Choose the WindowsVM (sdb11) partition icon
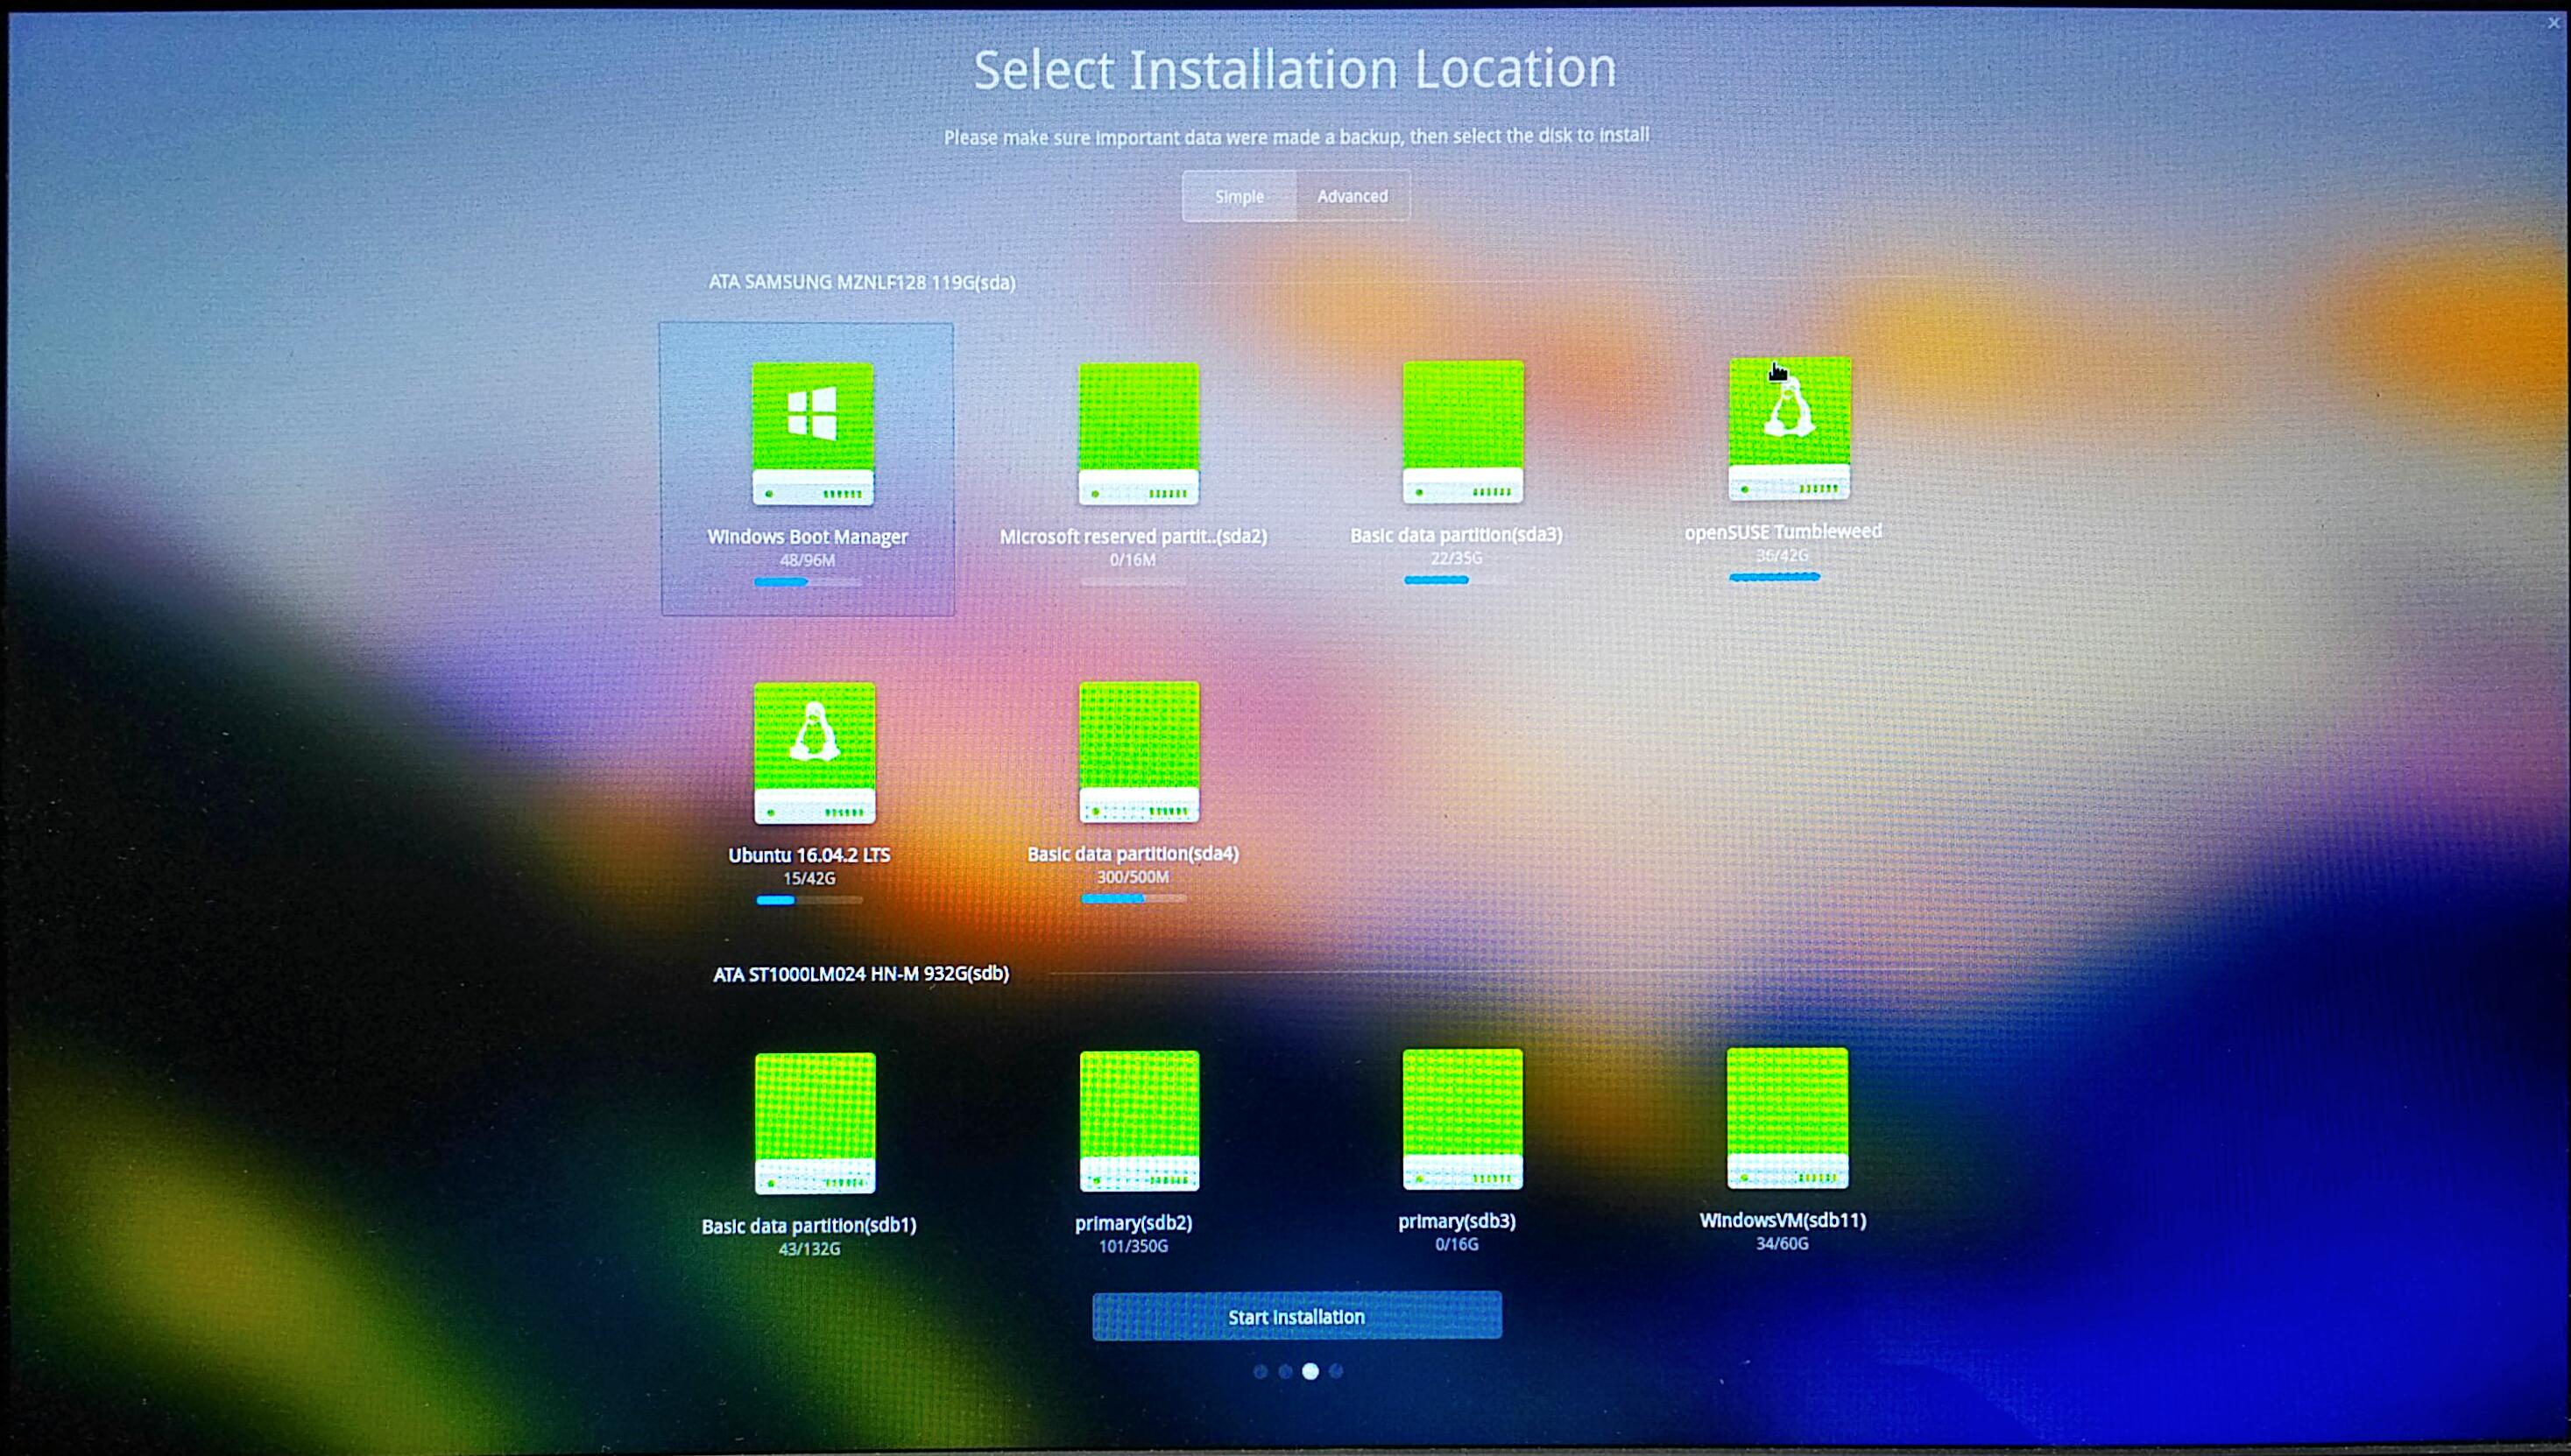Viewport: 2571px width, 1456px height. click(1787, 1118)
